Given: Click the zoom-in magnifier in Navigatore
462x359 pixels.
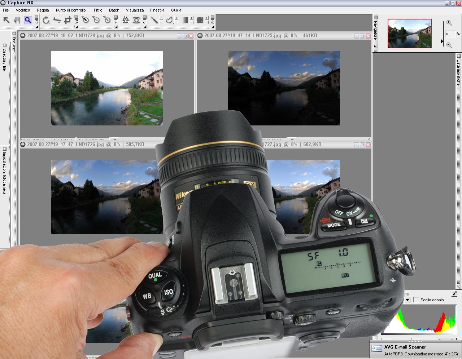Looking at the screenshot, I should (x=449, y=23).
